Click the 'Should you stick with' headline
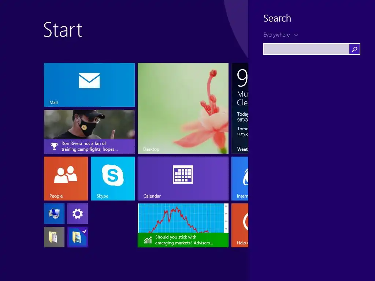 (184, 240)
